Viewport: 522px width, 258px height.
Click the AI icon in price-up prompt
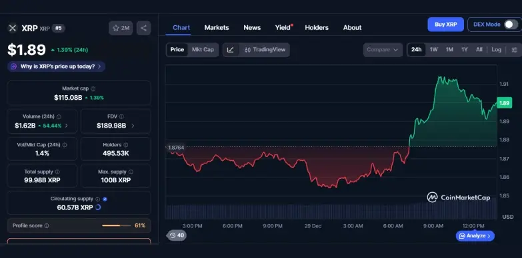pyautogui.click(x=13, y=66)
